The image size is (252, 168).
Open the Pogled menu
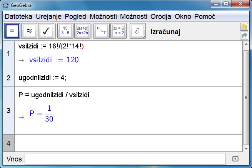click(x=75, y=17)
